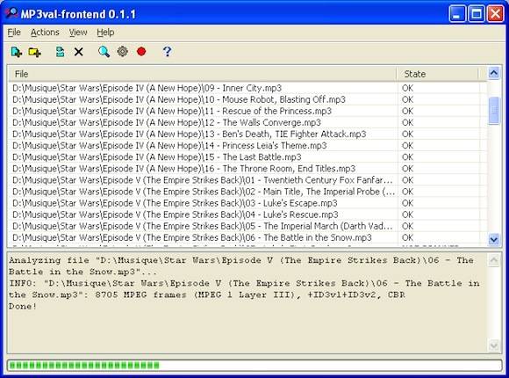
Task: Open the Help menu
Action: coord(105,33)
